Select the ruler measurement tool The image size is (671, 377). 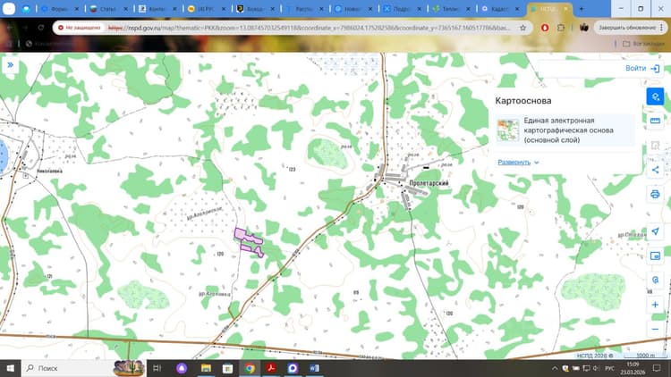[655, 121]
